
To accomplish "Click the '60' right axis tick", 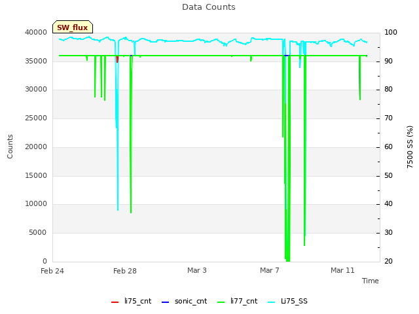I will click(388, 147).
